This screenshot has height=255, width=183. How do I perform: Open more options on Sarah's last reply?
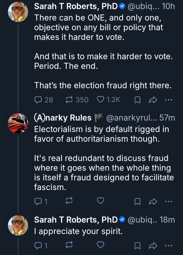(x=168, y=245)
